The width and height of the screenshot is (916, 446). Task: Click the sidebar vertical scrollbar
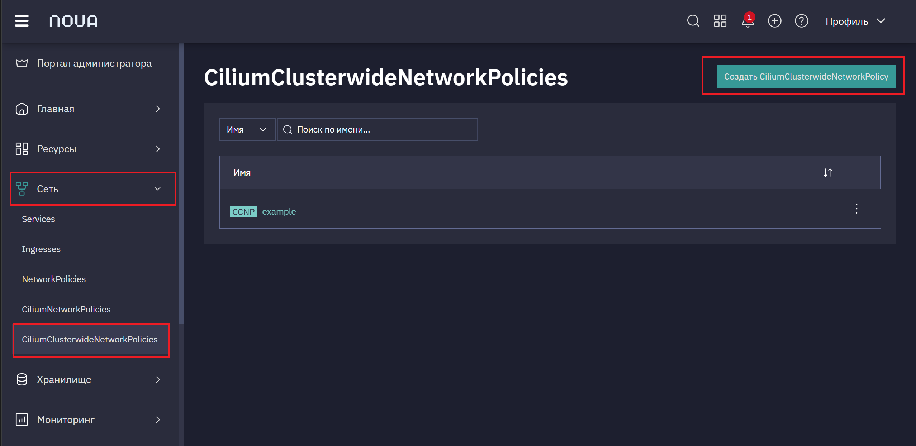tap(181, 183)
